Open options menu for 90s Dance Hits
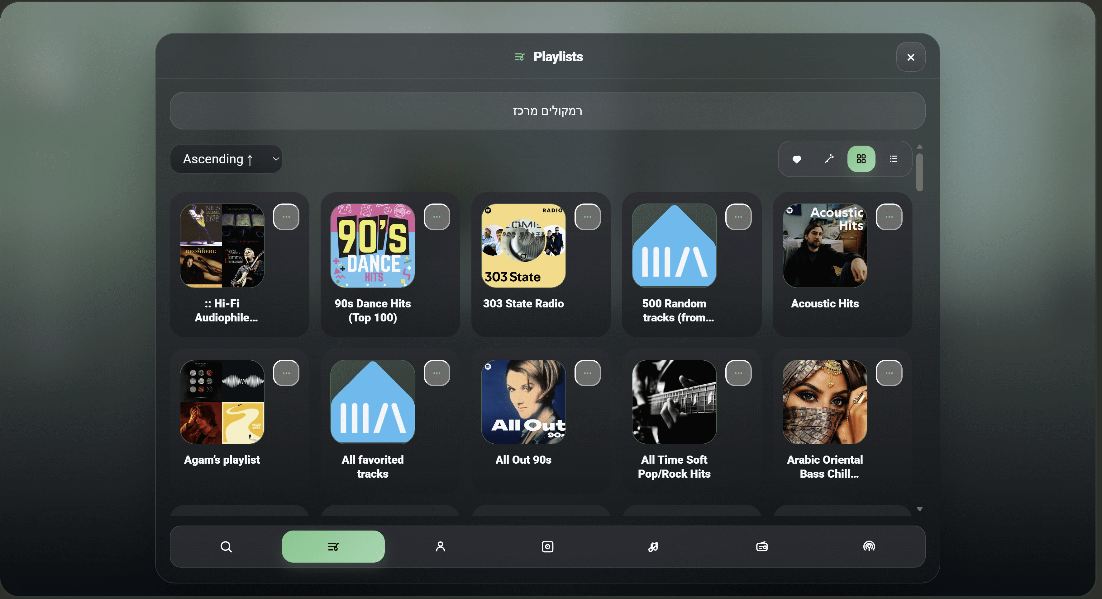Image resolution: width=1102 pixels, height=599 pixels. pos(437,217)
